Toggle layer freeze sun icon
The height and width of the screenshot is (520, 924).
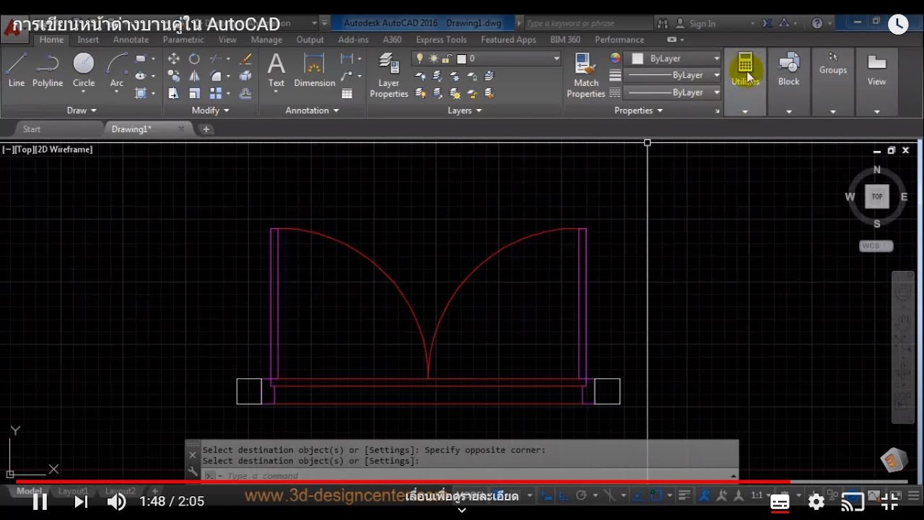[433, 58]
